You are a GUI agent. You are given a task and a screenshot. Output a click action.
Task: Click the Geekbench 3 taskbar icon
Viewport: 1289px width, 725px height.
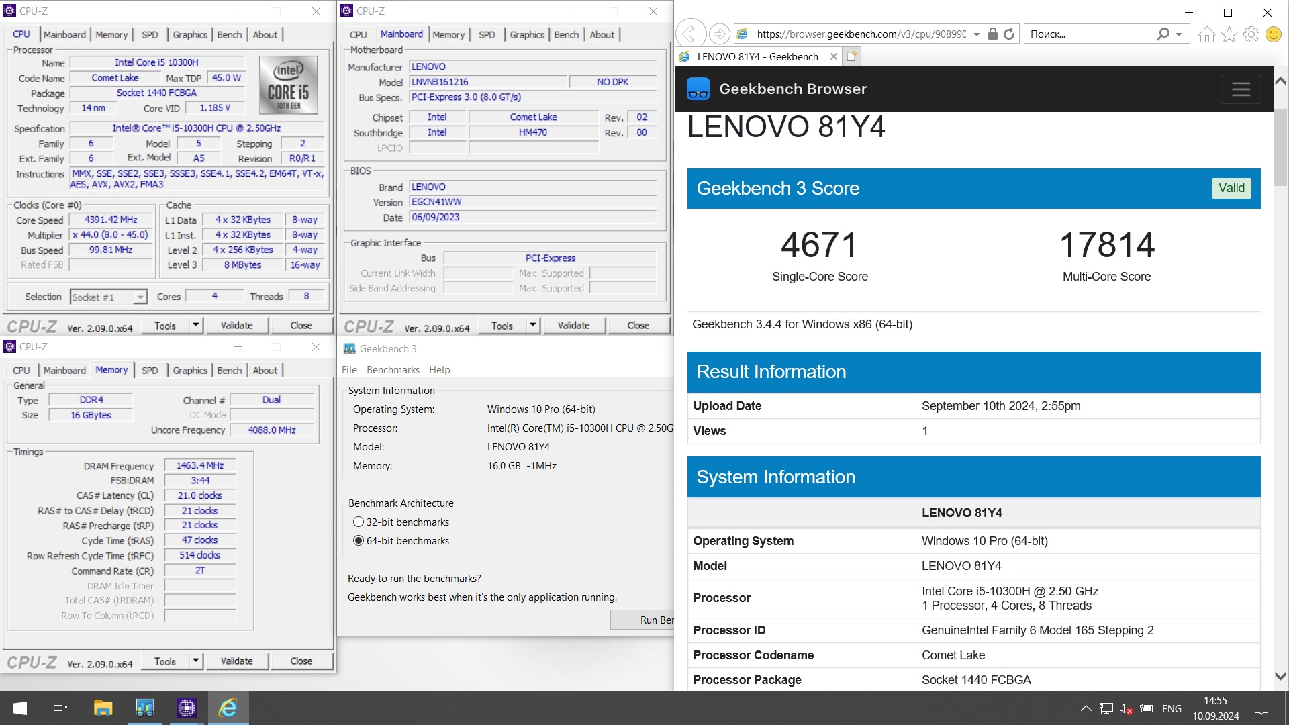[144, 708]
